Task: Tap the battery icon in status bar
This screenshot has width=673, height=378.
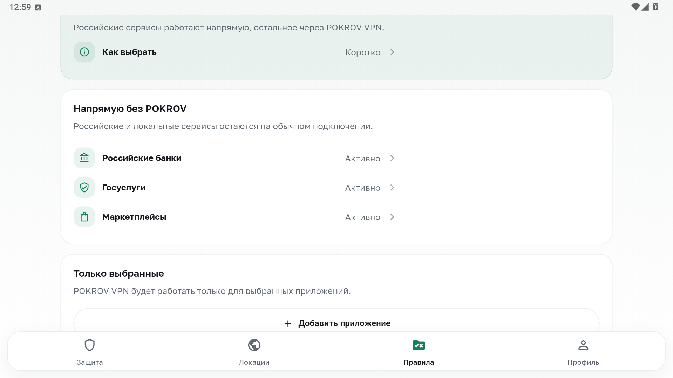Action: [656, 7]
